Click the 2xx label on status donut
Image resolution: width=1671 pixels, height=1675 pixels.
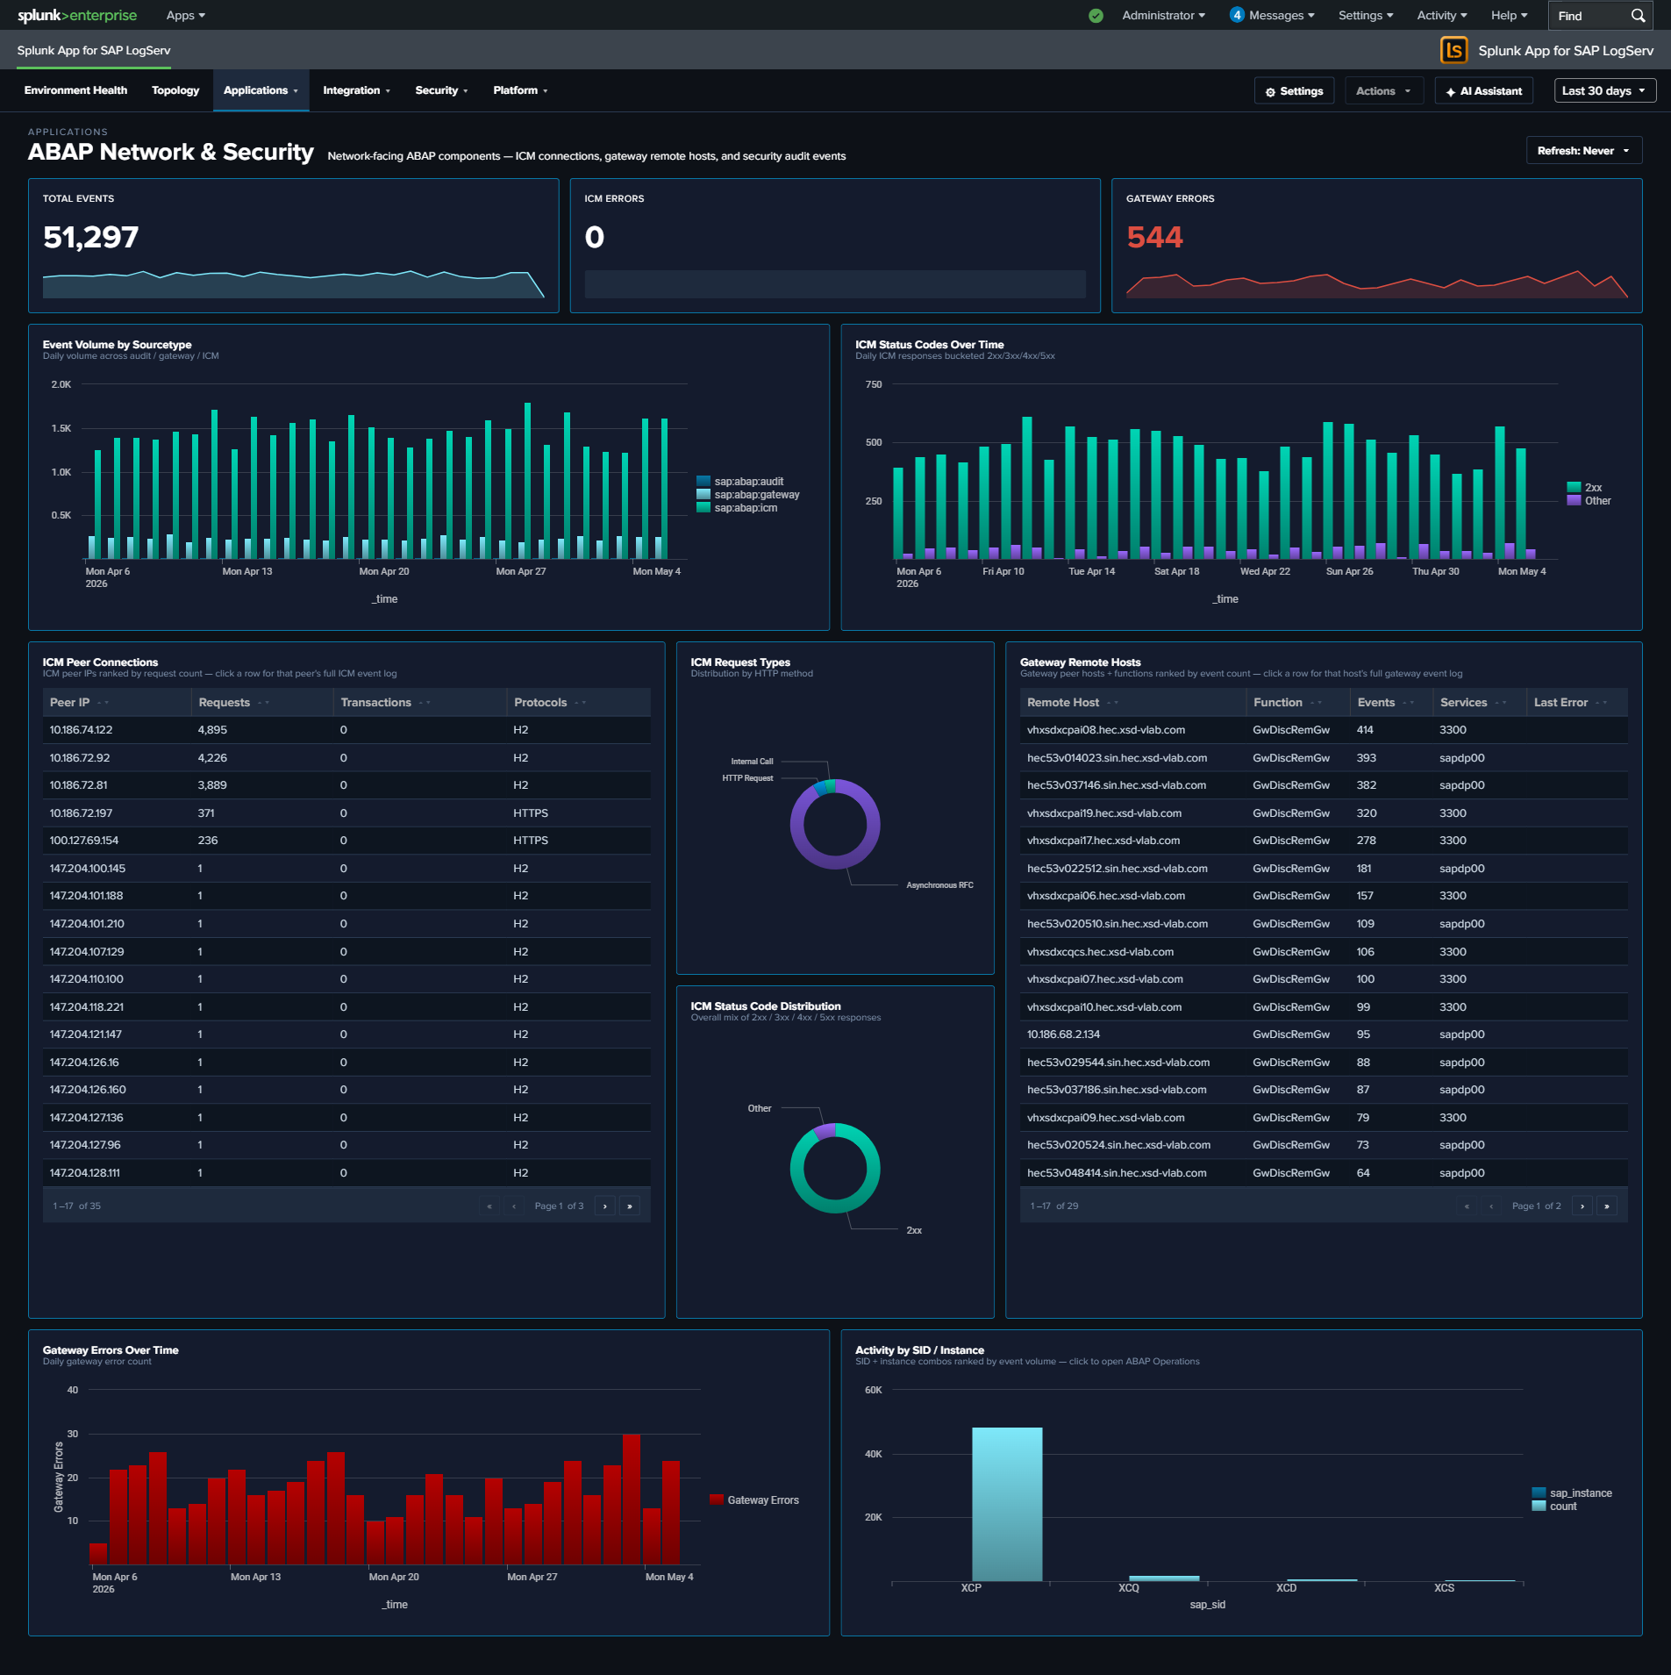point(914,1229)
